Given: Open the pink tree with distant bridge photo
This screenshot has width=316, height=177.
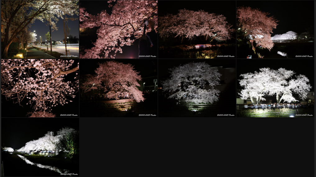Looking at the screenshot, I should pyautogui.click(x=275, y=29).
